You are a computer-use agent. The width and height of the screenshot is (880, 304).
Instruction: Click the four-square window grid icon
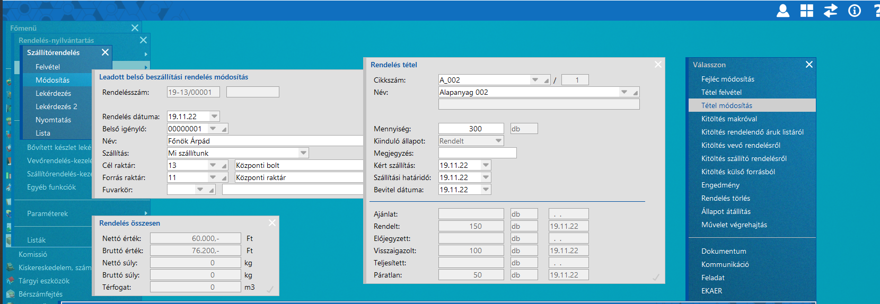pos(806,11)
